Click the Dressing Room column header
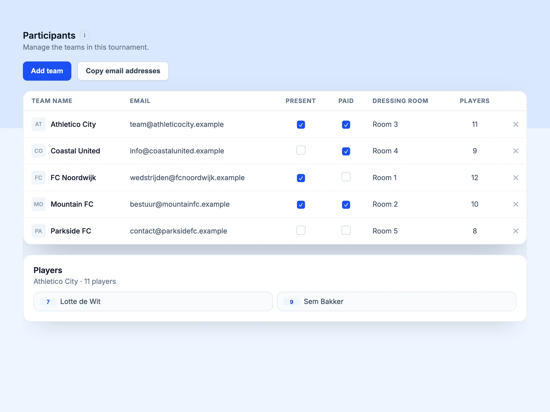 point(400,101)
